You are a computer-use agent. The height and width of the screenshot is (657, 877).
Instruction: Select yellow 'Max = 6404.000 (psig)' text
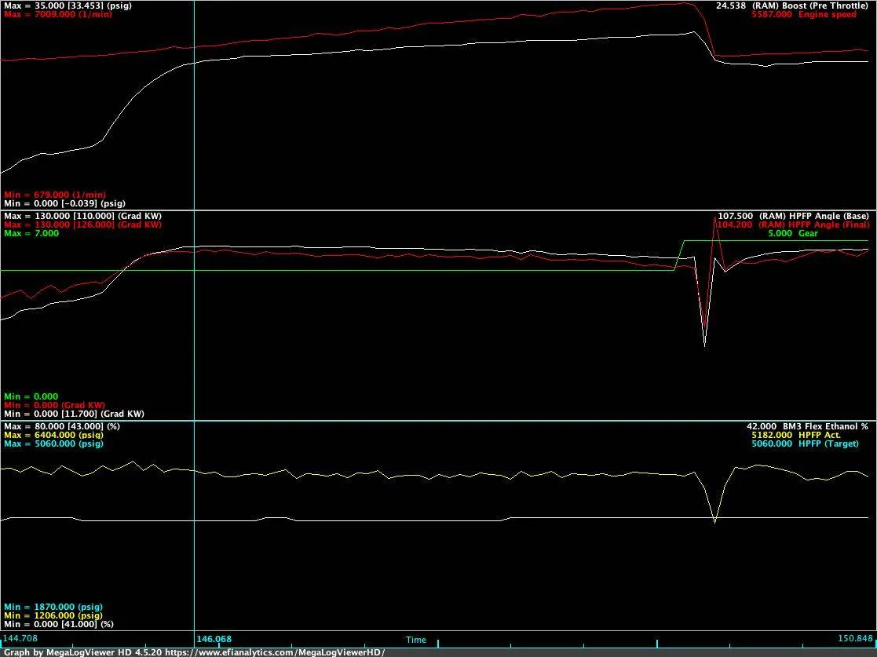click(53, 435)
